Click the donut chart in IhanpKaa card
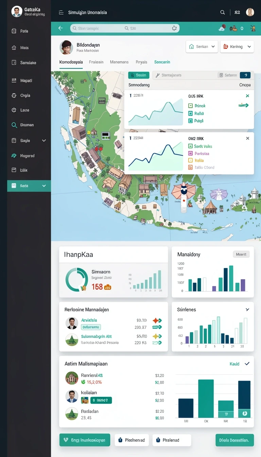Viewport: 261px width, 457px height. (76, 280)
